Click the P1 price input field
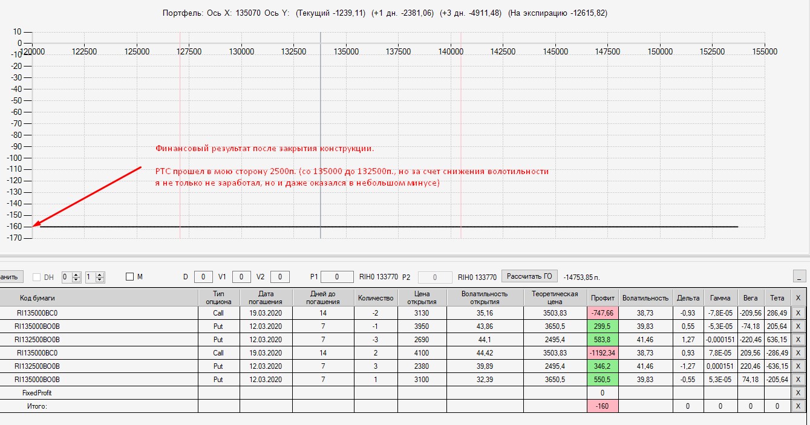Image resolution: width=810 pixels, height=425 pixels. tap(337, 277)
